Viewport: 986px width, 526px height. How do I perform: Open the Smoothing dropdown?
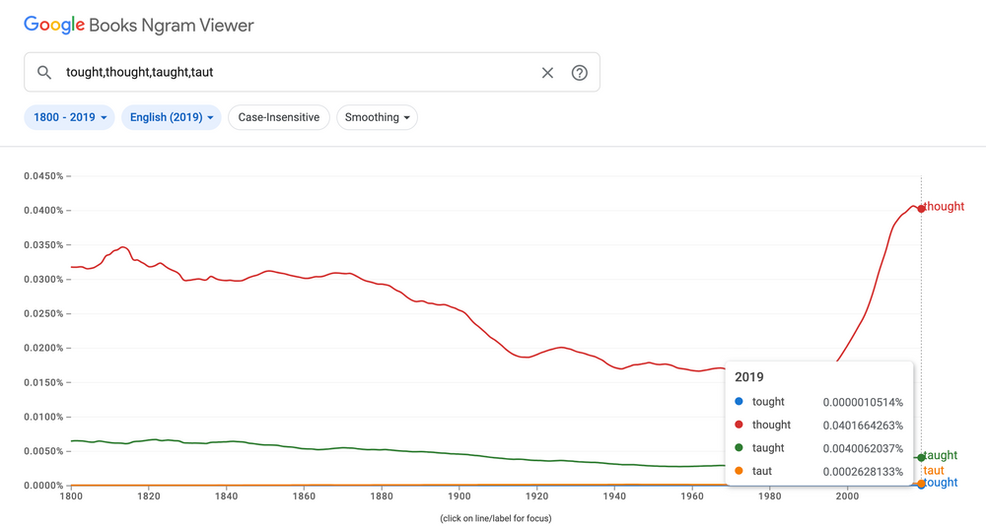point(378,117)
